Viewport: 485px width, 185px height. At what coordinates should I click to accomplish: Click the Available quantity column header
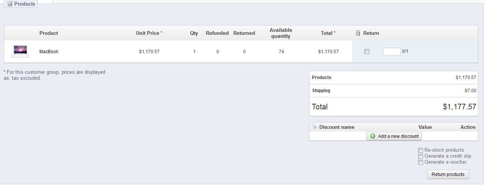(x=281, y=33)
